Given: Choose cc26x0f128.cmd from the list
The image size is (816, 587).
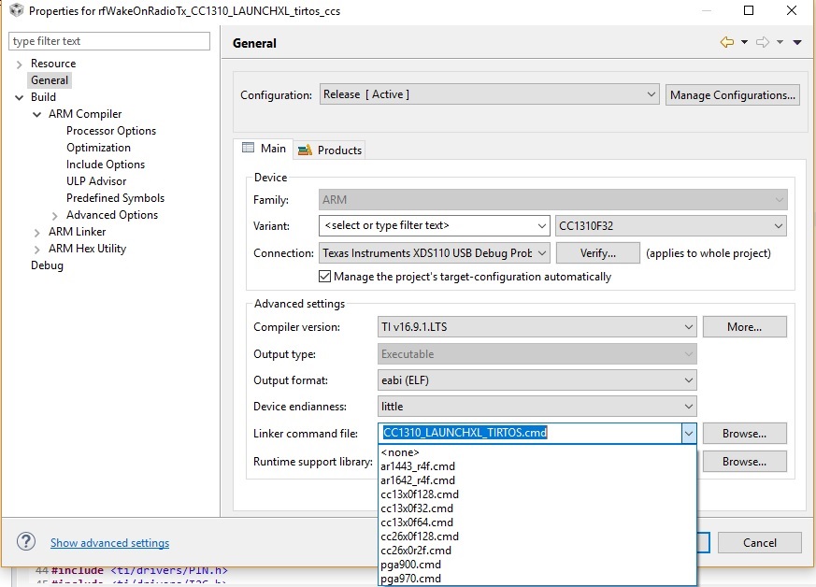Looking at the screenshot, I should [x=537, y=537].
